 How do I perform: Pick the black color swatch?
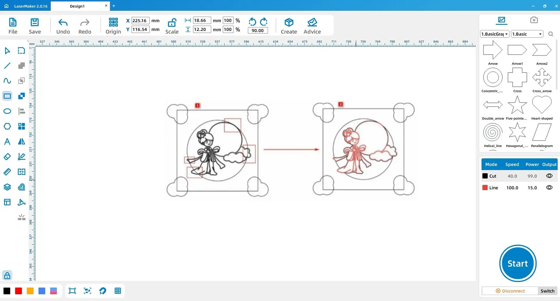pyautogui.click(x=7, y=291)
